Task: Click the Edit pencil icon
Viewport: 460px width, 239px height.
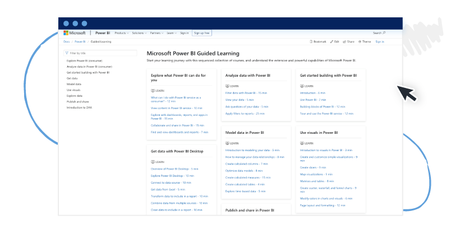Action: [x=332, y=41]
